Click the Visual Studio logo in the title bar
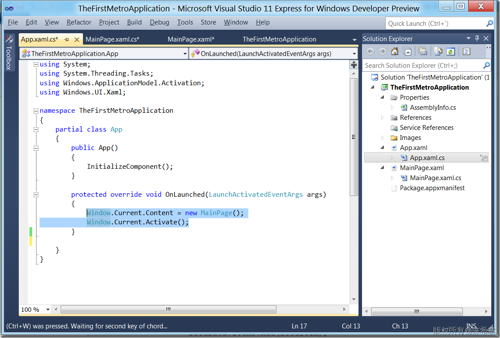This screenshot has height=338, width=500. [9, 9]
